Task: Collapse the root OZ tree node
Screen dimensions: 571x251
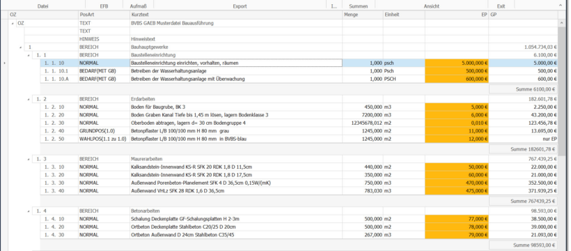Action: click(x=13, y=23)
